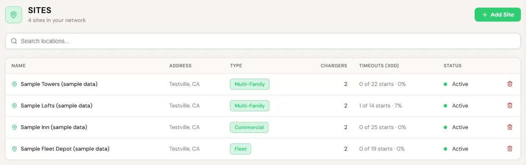Image resolution: width=526 pixels, height=165 pixels.
Task: Click the Add Site button
Action: coord(498,14)
